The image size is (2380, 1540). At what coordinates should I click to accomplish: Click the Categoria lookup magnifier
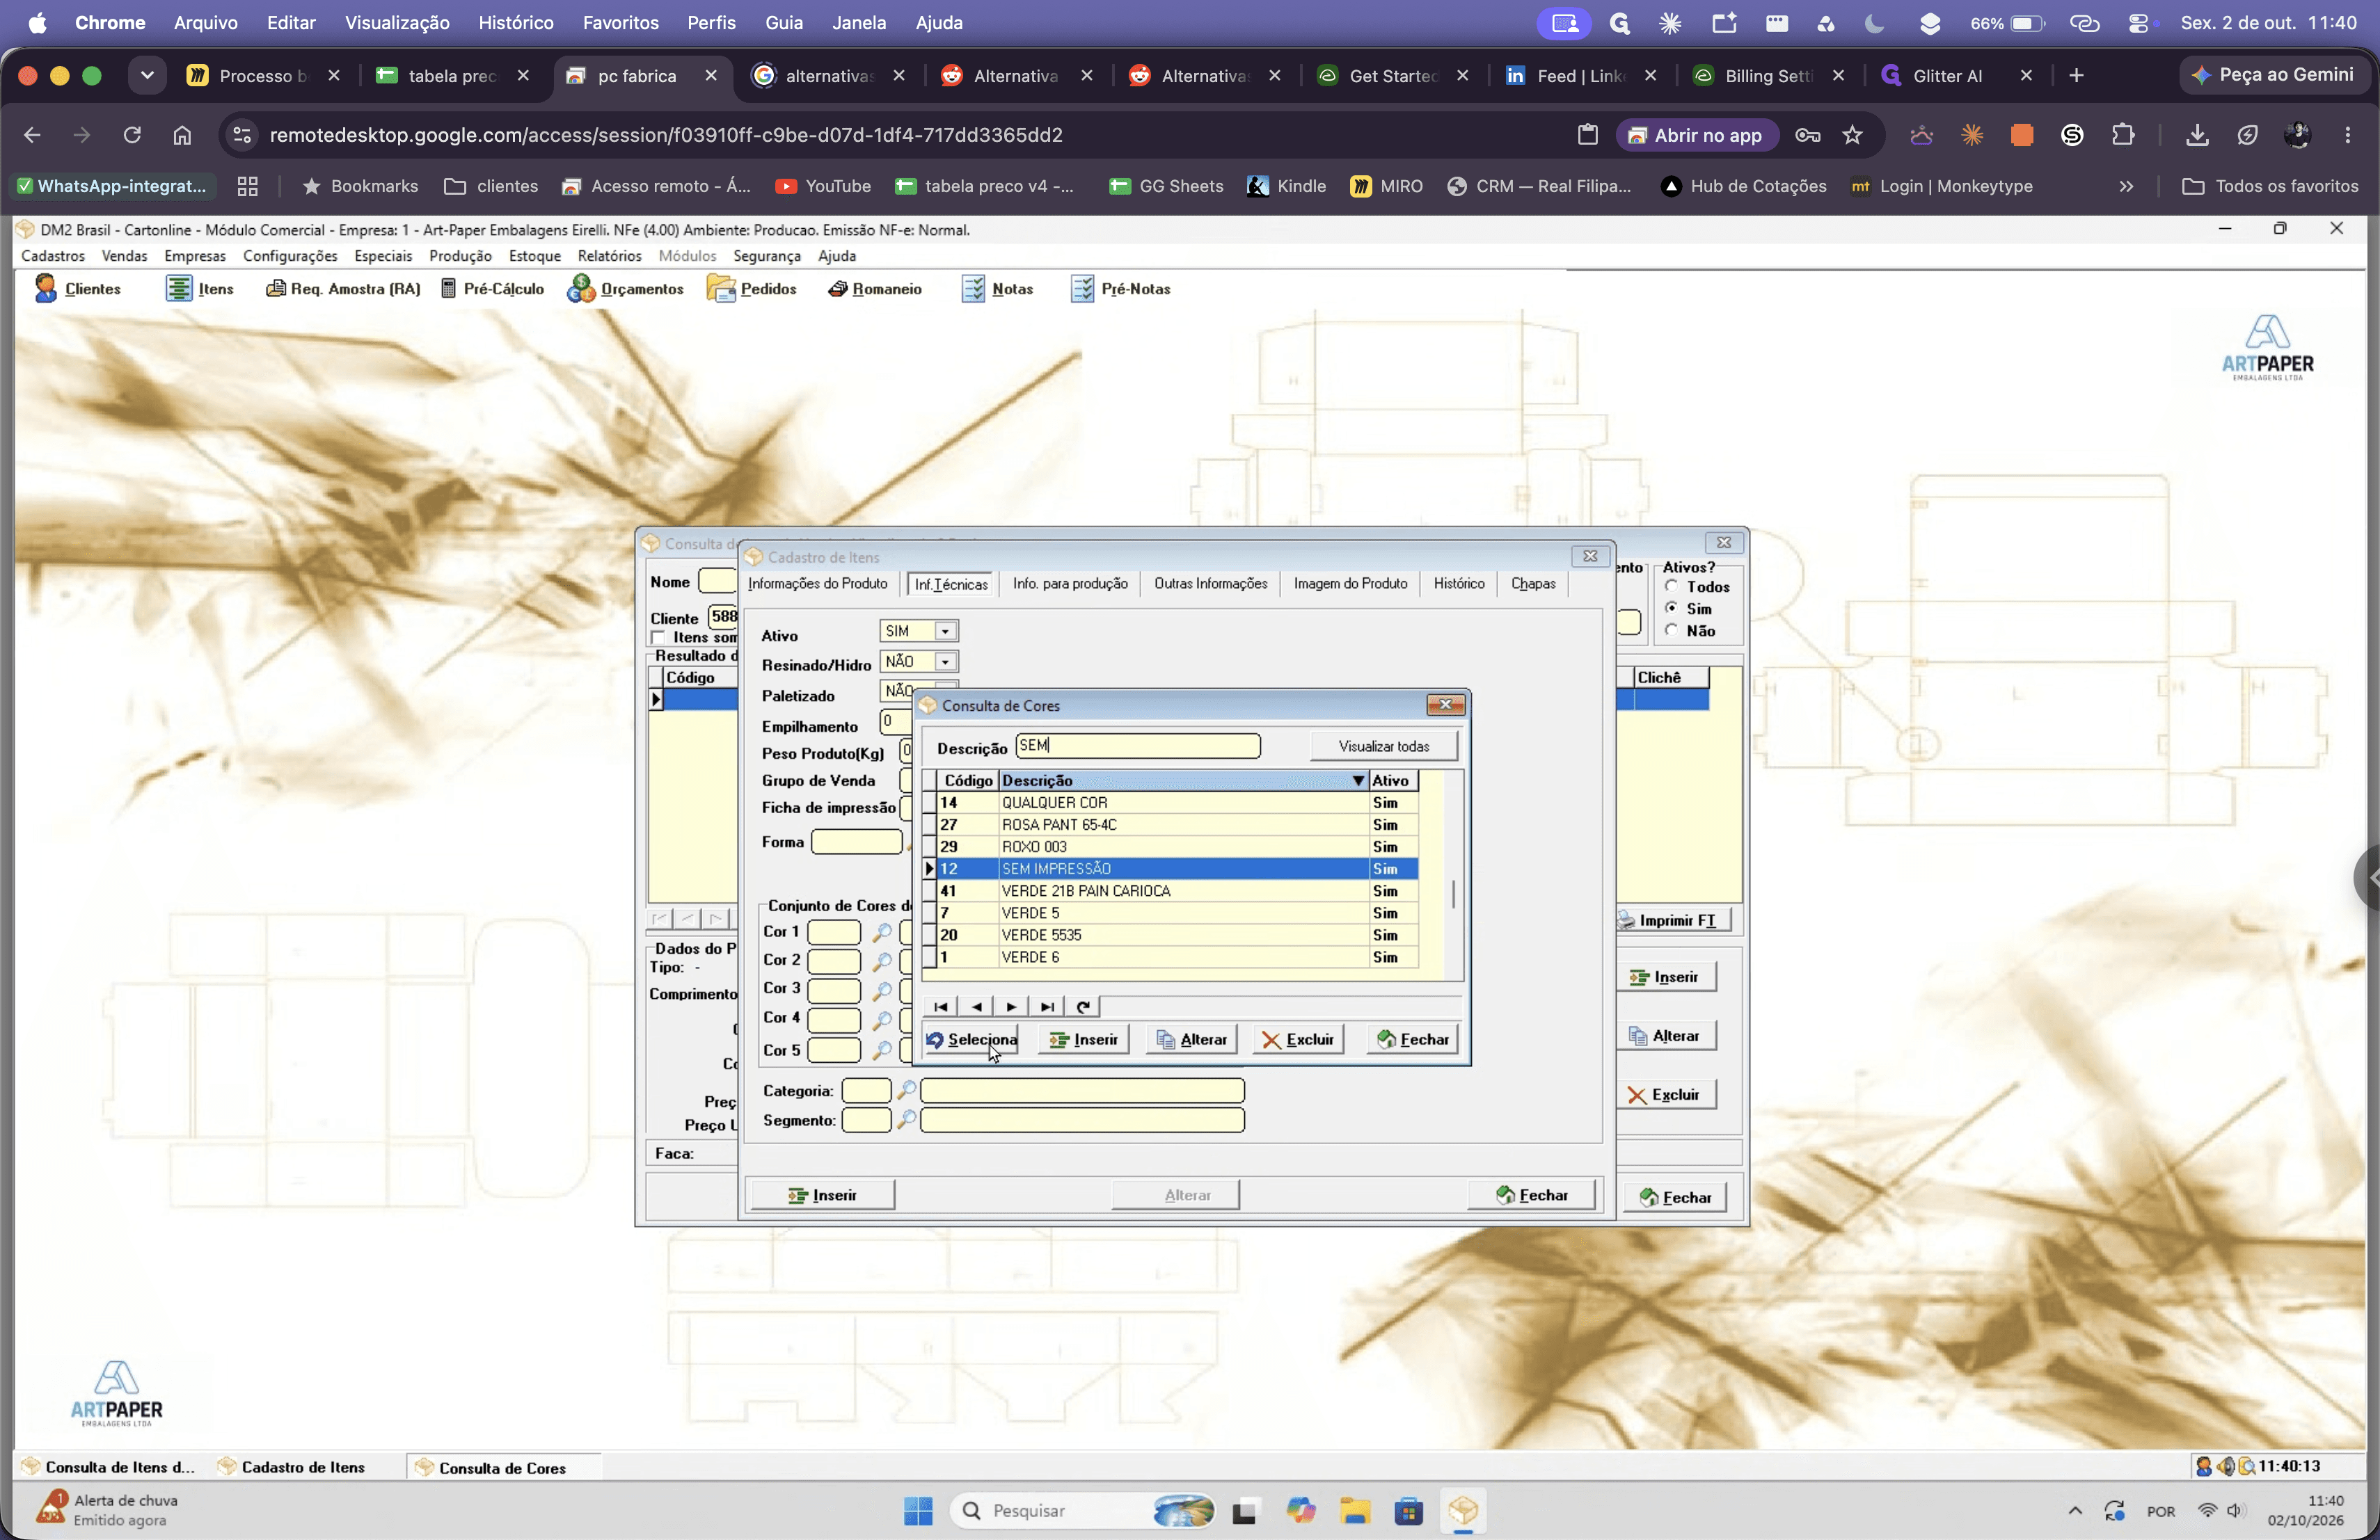click(906, 1090)
